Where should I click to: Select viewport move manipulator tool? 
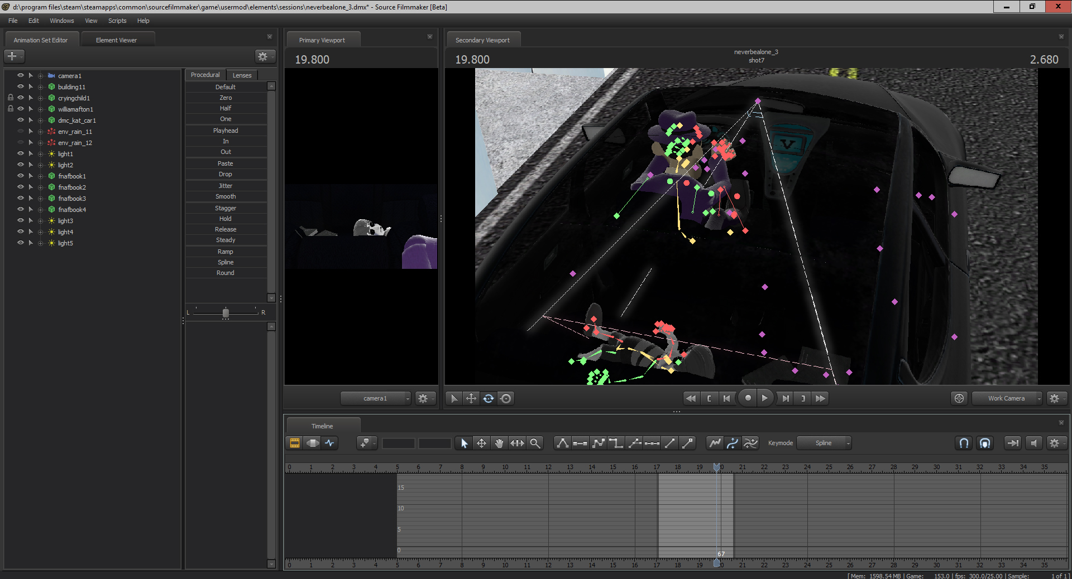471,398
